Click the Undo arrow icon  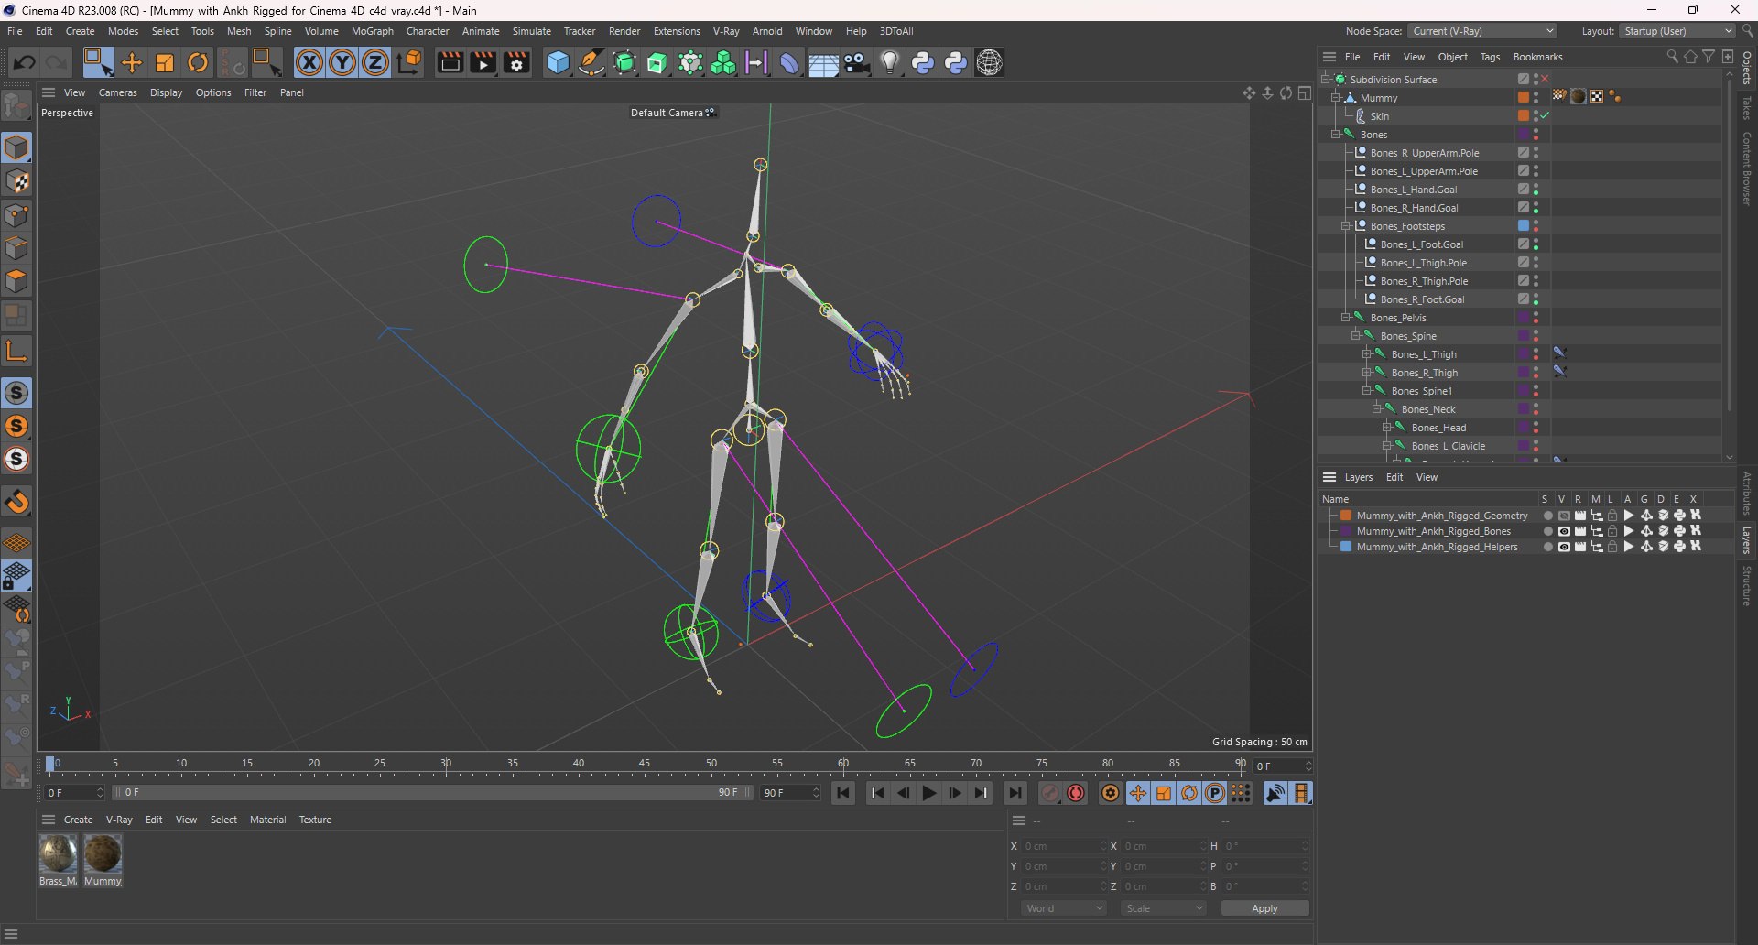(x=25, y=62)
